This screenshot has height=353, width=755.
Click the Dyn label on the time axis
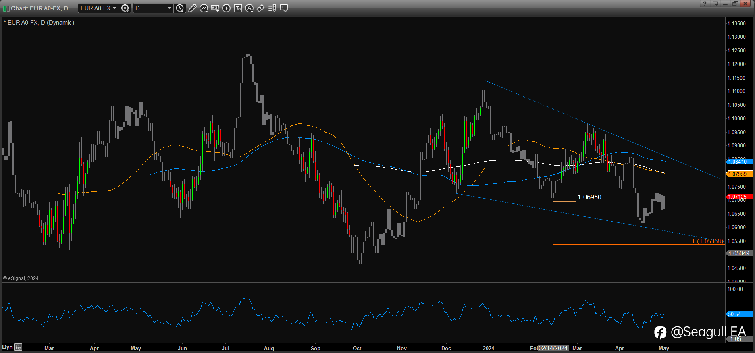[x=7, y=347]
